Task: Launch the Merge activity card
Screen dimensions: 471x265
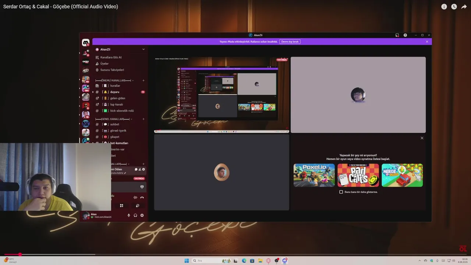Action: coord(402,175)
